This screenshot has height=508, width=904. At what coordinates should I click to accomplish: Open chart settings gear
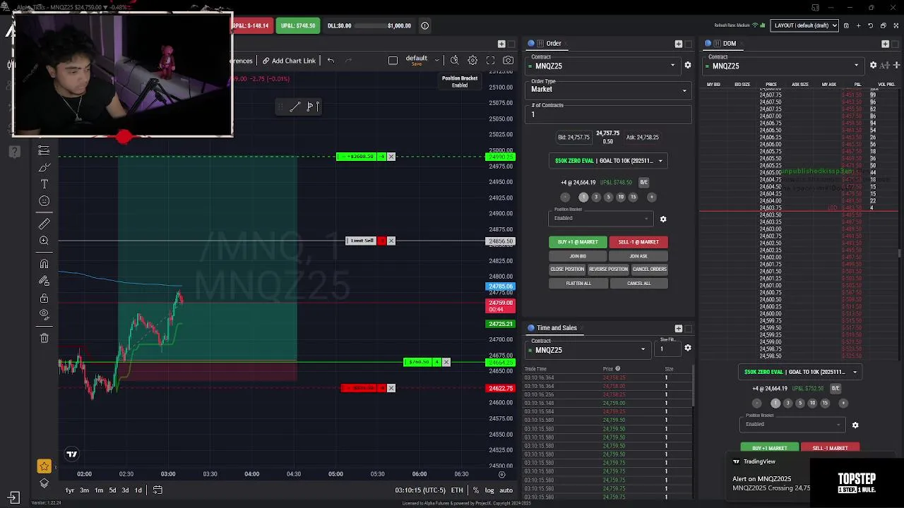472,61
